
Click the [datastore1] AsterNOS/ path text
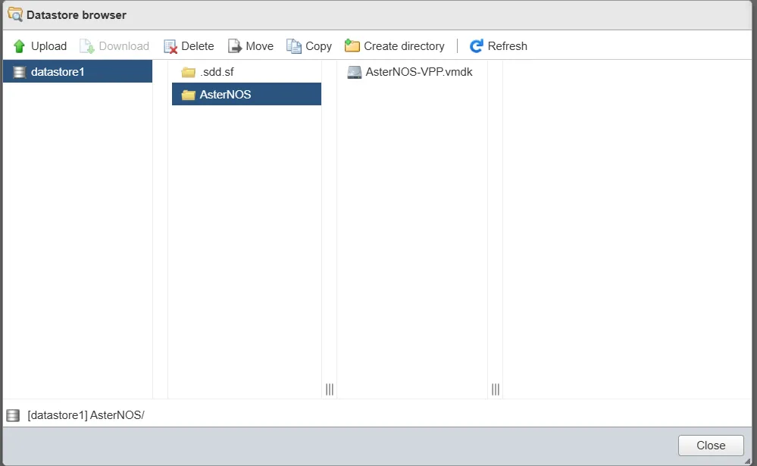pos(86,415)
